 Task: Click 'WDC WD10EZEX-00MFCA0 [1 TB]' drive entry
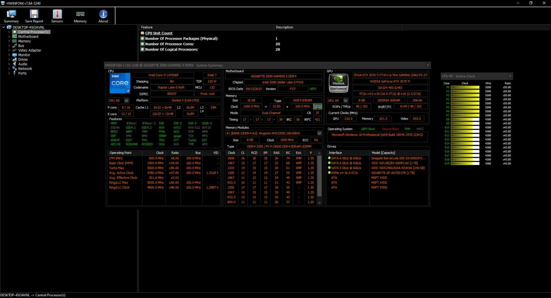394,163
